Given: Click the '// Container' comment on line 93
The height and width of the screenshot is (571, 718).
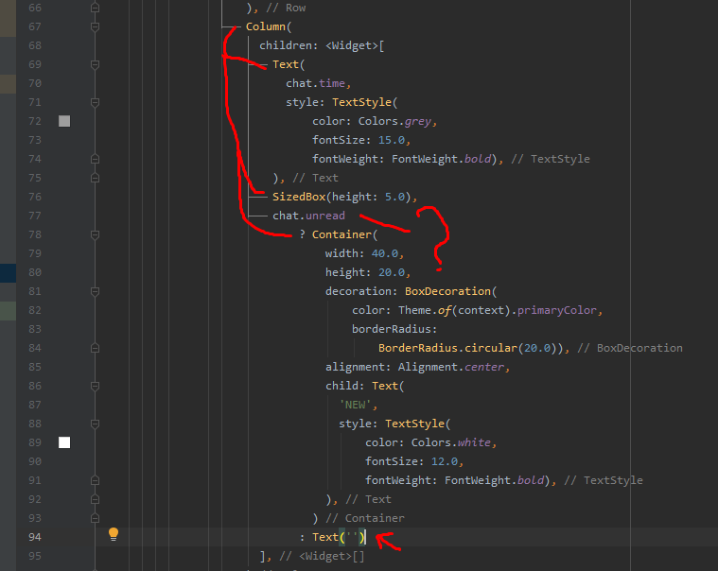Looking at the screenshot, I should pos(365,518).
